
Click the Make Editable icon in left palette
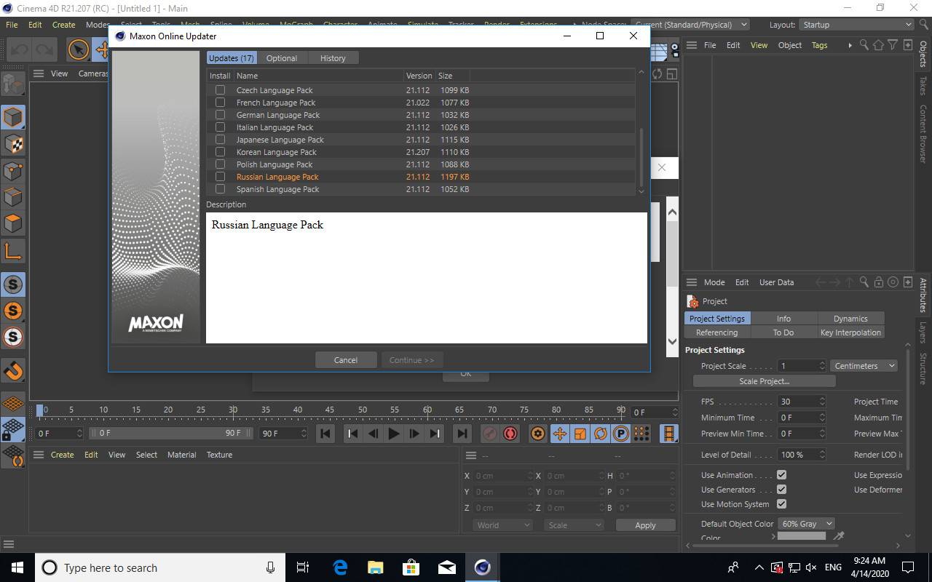13,85
